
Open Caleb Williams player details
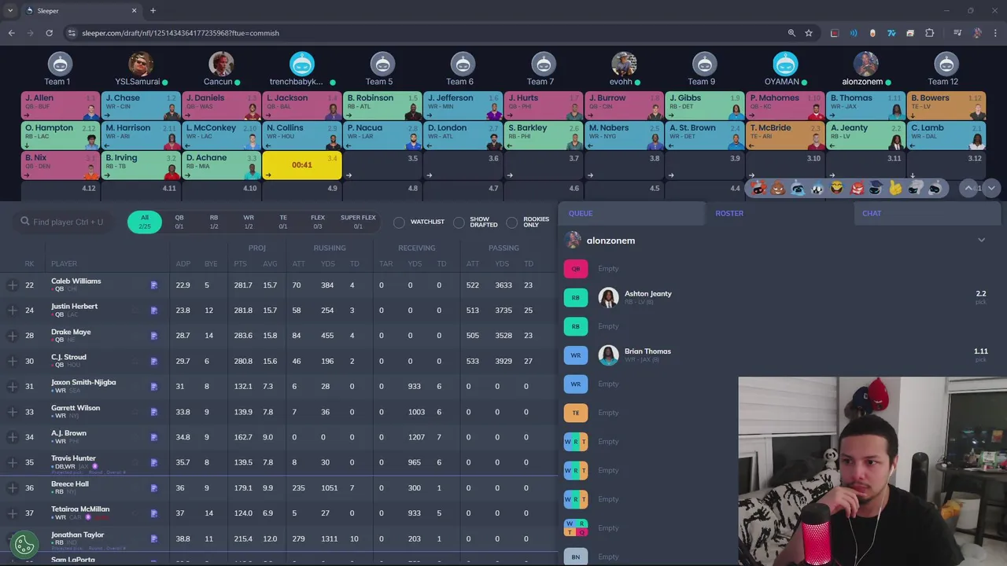pyautogui.click(x=76, y=281)
